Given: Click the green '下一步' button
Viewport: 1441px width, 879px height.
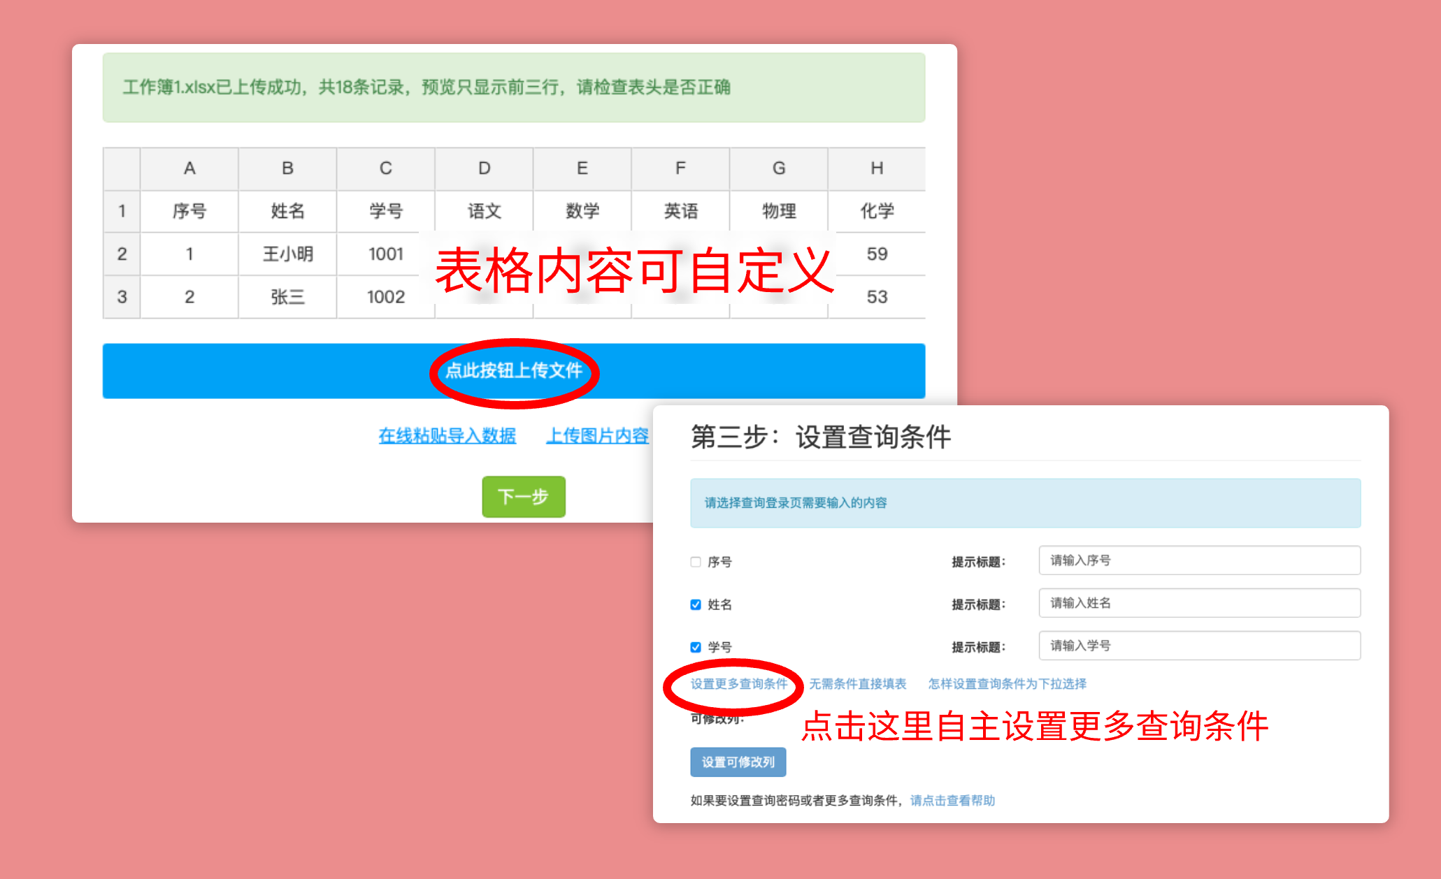Looking at the screenshot, I should (524, 497).
